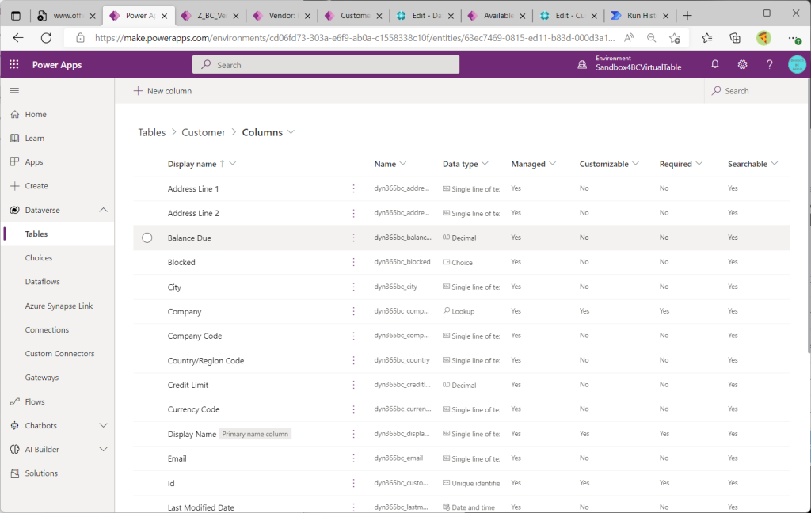Open more options for Email row
Viewport: 811px width, 513px height.
point(354,458)
